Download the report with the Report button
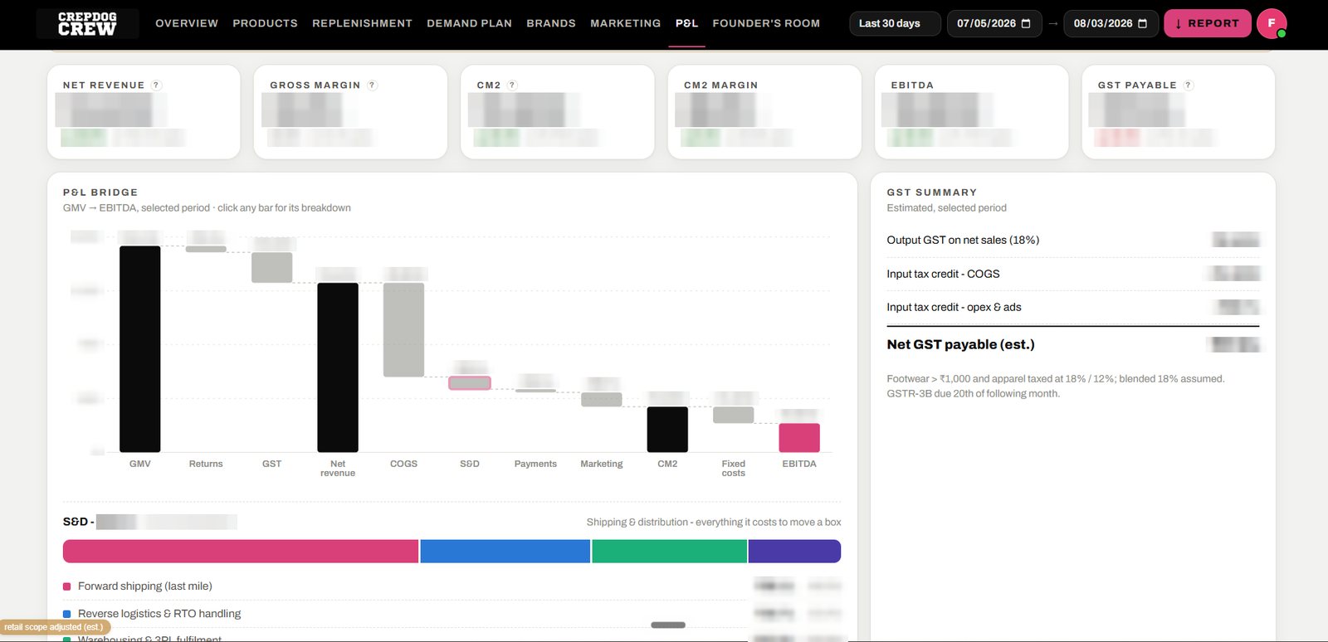The width and height of the screenshot is (1328, 642). click(x=1207, y=23)
